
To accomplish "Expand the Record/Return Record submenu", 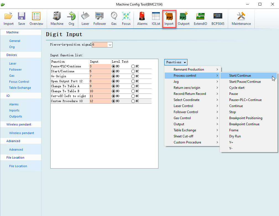I will coord(193,94).
